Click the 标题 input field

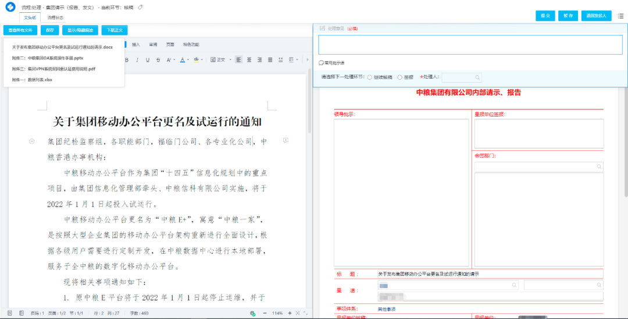pyautogui.click(x=490, y=274)
